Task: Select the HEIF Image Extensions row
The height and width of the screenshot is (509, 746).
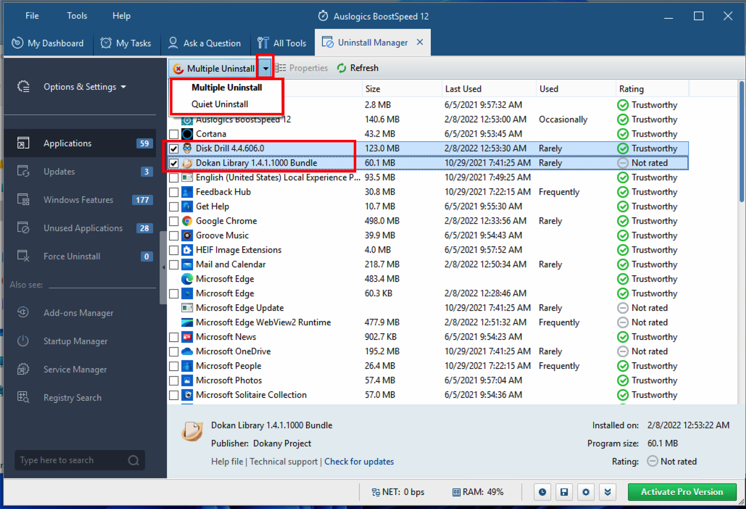Action: pos(428,250)
